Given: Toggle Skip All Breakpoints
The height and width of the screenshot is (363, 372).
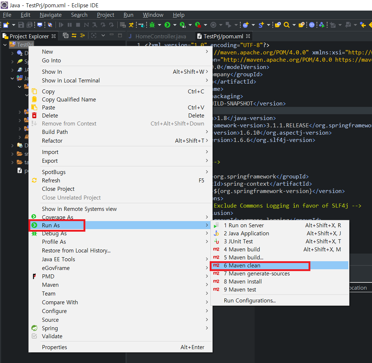Looking at the screenshot, I should click(50, 25).
